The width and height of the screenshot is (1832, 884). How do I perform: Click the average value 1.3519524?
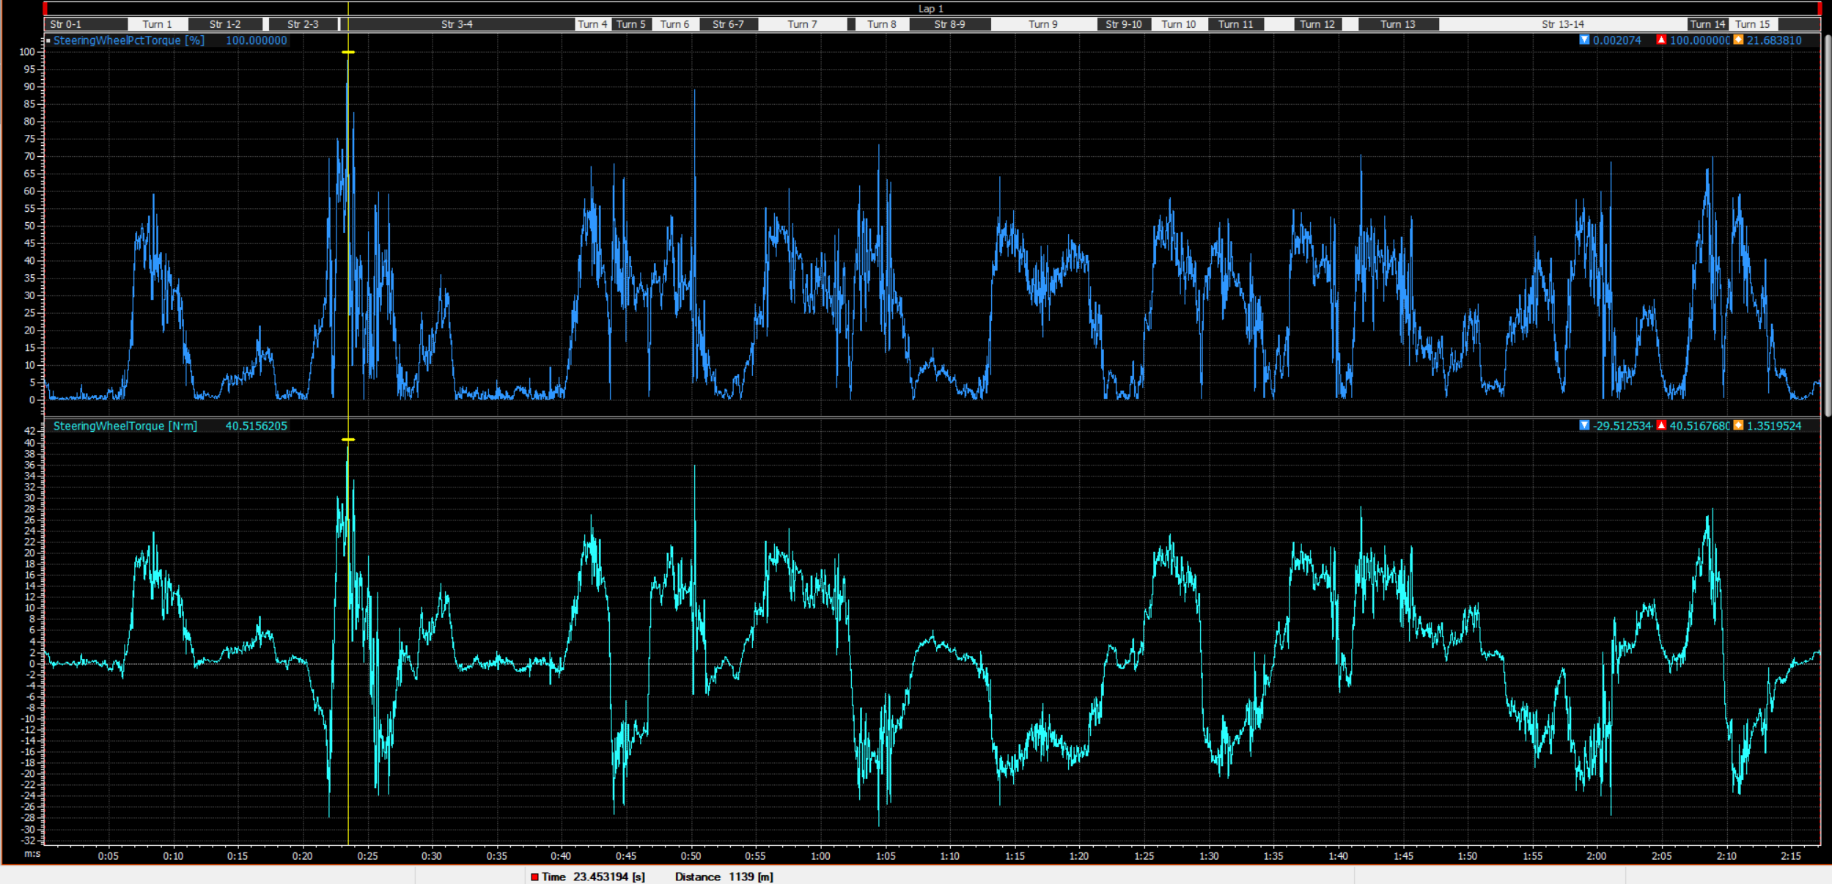[1774, 426]
